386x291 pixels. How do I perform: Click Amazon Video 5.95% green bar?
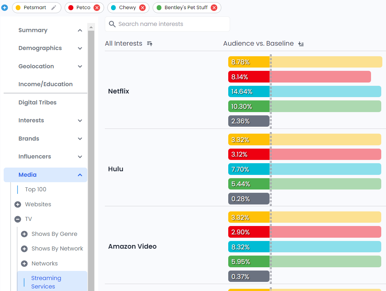305,261
